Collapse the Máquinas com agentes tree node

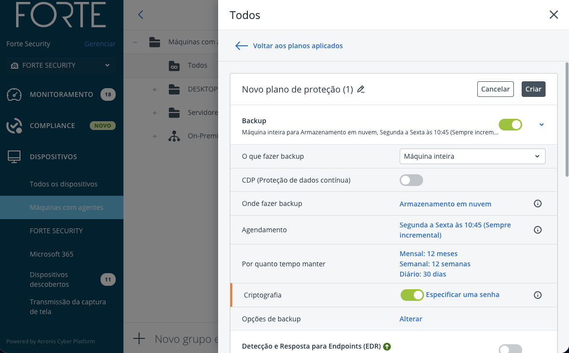pyautogui.click(x=135, y=42)
